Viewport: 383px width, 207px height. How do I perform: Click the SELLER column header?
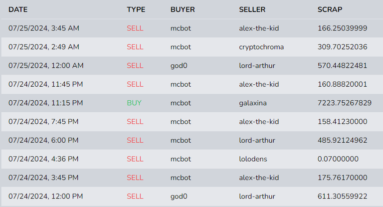(x=252, y=9)
